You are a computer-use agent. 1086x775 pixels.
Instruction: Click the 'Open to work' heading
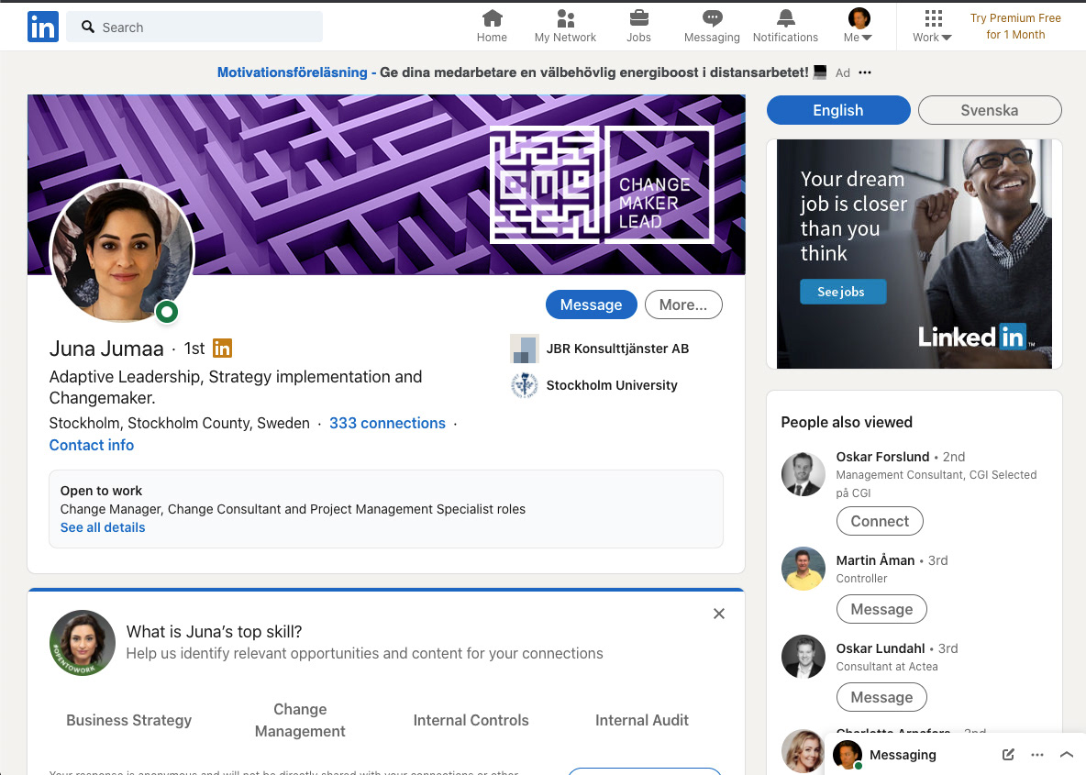click(101, 491)
